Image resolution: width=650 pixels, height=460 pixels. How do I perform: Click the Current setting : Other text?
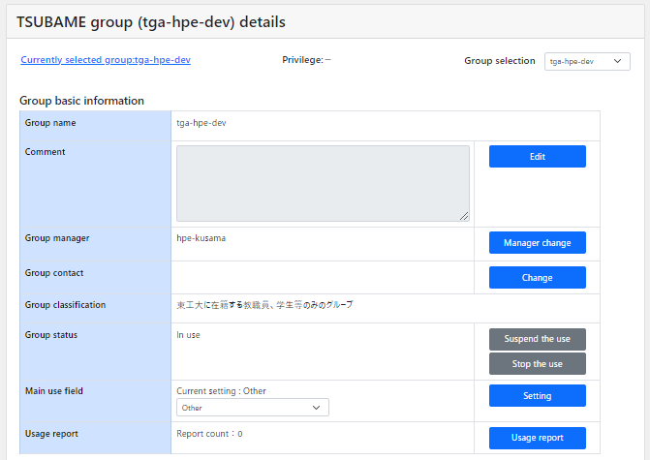click(221, 391)
